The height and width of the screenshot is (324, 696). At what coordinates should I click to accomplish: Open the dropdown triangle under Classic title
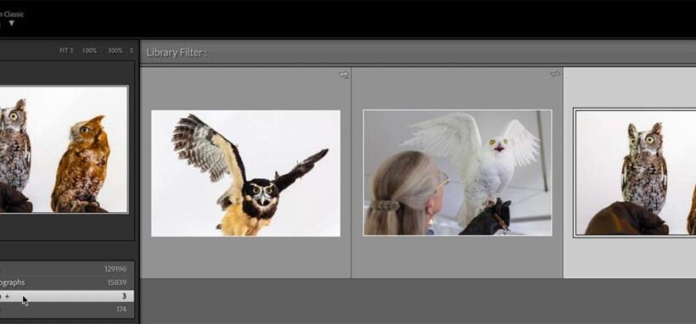click(12, 23)
